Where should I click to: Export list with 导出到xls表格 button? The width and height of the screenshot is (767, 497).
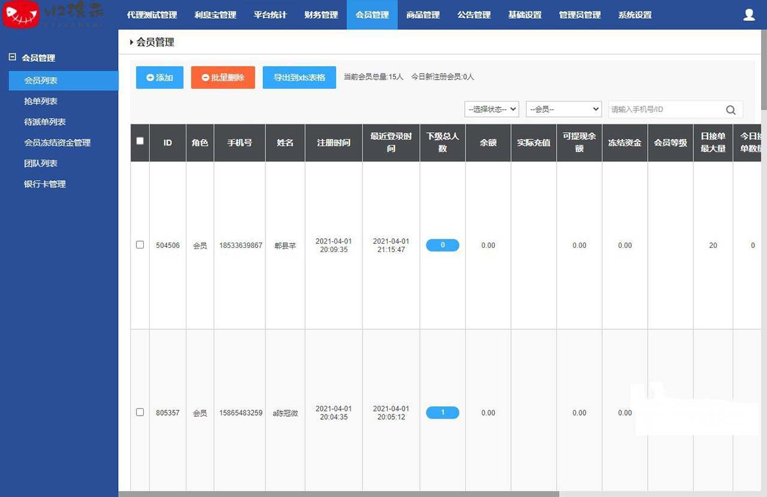[299, 77]
